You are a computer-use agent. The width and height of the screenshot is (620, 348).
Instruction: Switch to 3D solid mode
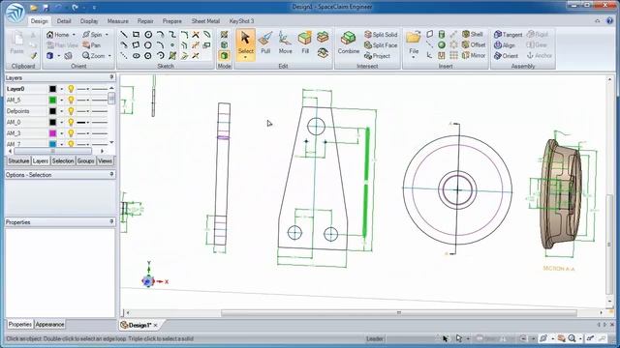[224, 56]
